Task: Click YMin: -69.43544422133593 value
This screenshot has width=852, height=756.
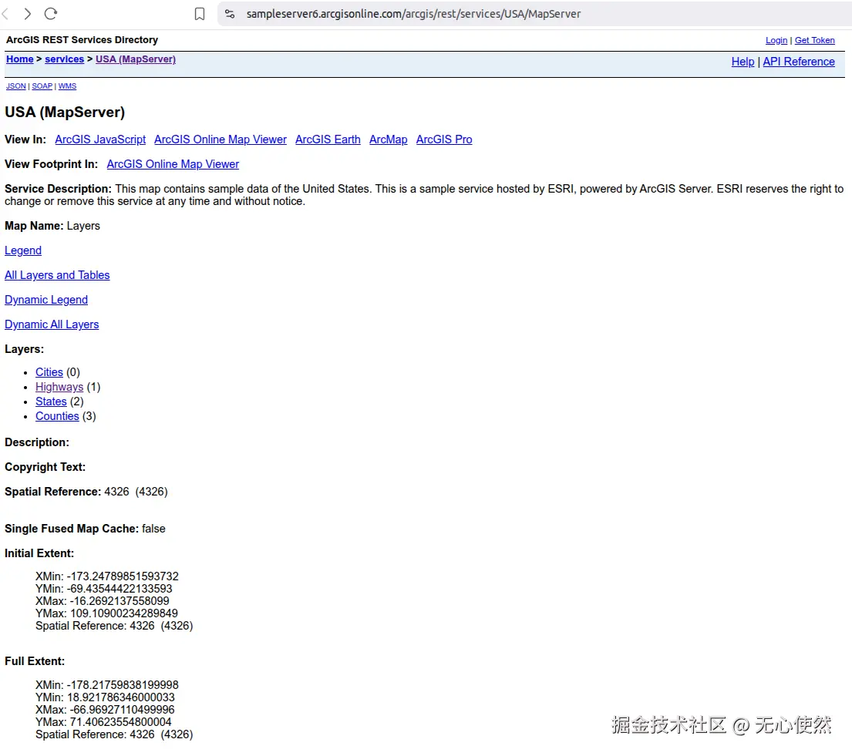Action: click(104, 589)
